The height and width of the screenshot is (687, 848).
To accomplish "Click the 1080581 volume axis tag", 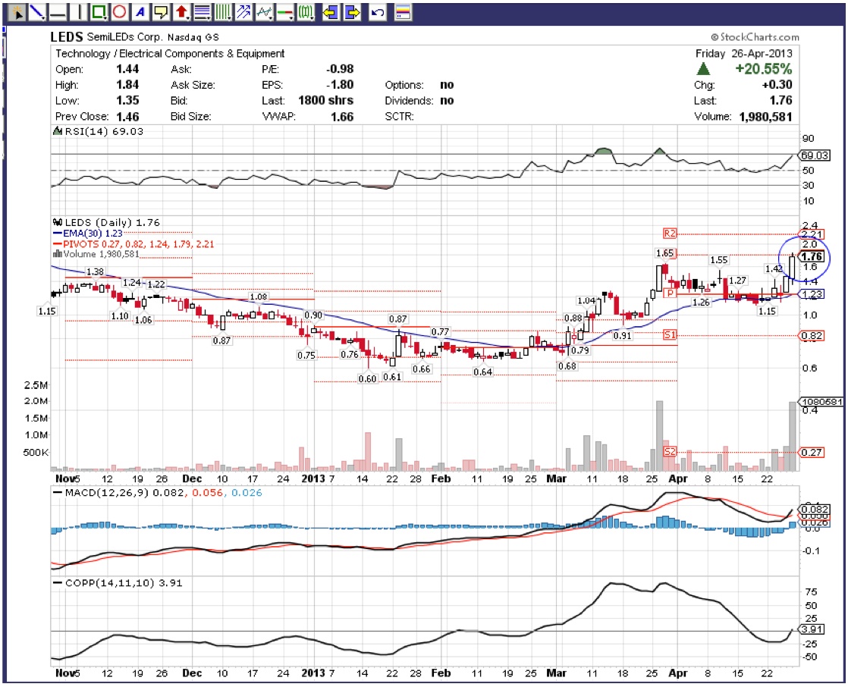I will pyautogui.click(x=821, y=402).
